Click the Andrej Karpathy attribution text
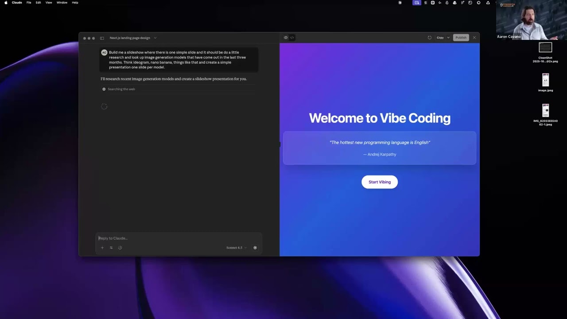The image size is (567, 319). (380, 155)
